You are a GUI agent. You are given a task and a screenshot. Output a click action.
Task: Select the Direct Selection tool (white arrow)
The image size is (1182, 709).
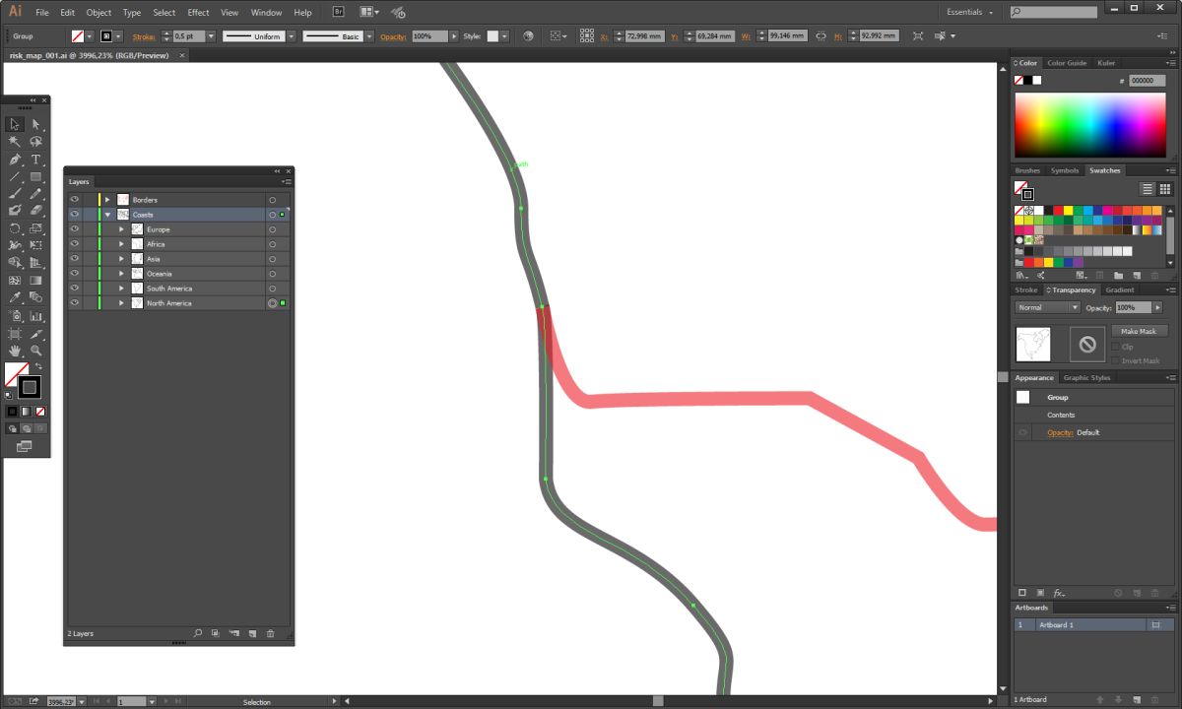(36, 124)
